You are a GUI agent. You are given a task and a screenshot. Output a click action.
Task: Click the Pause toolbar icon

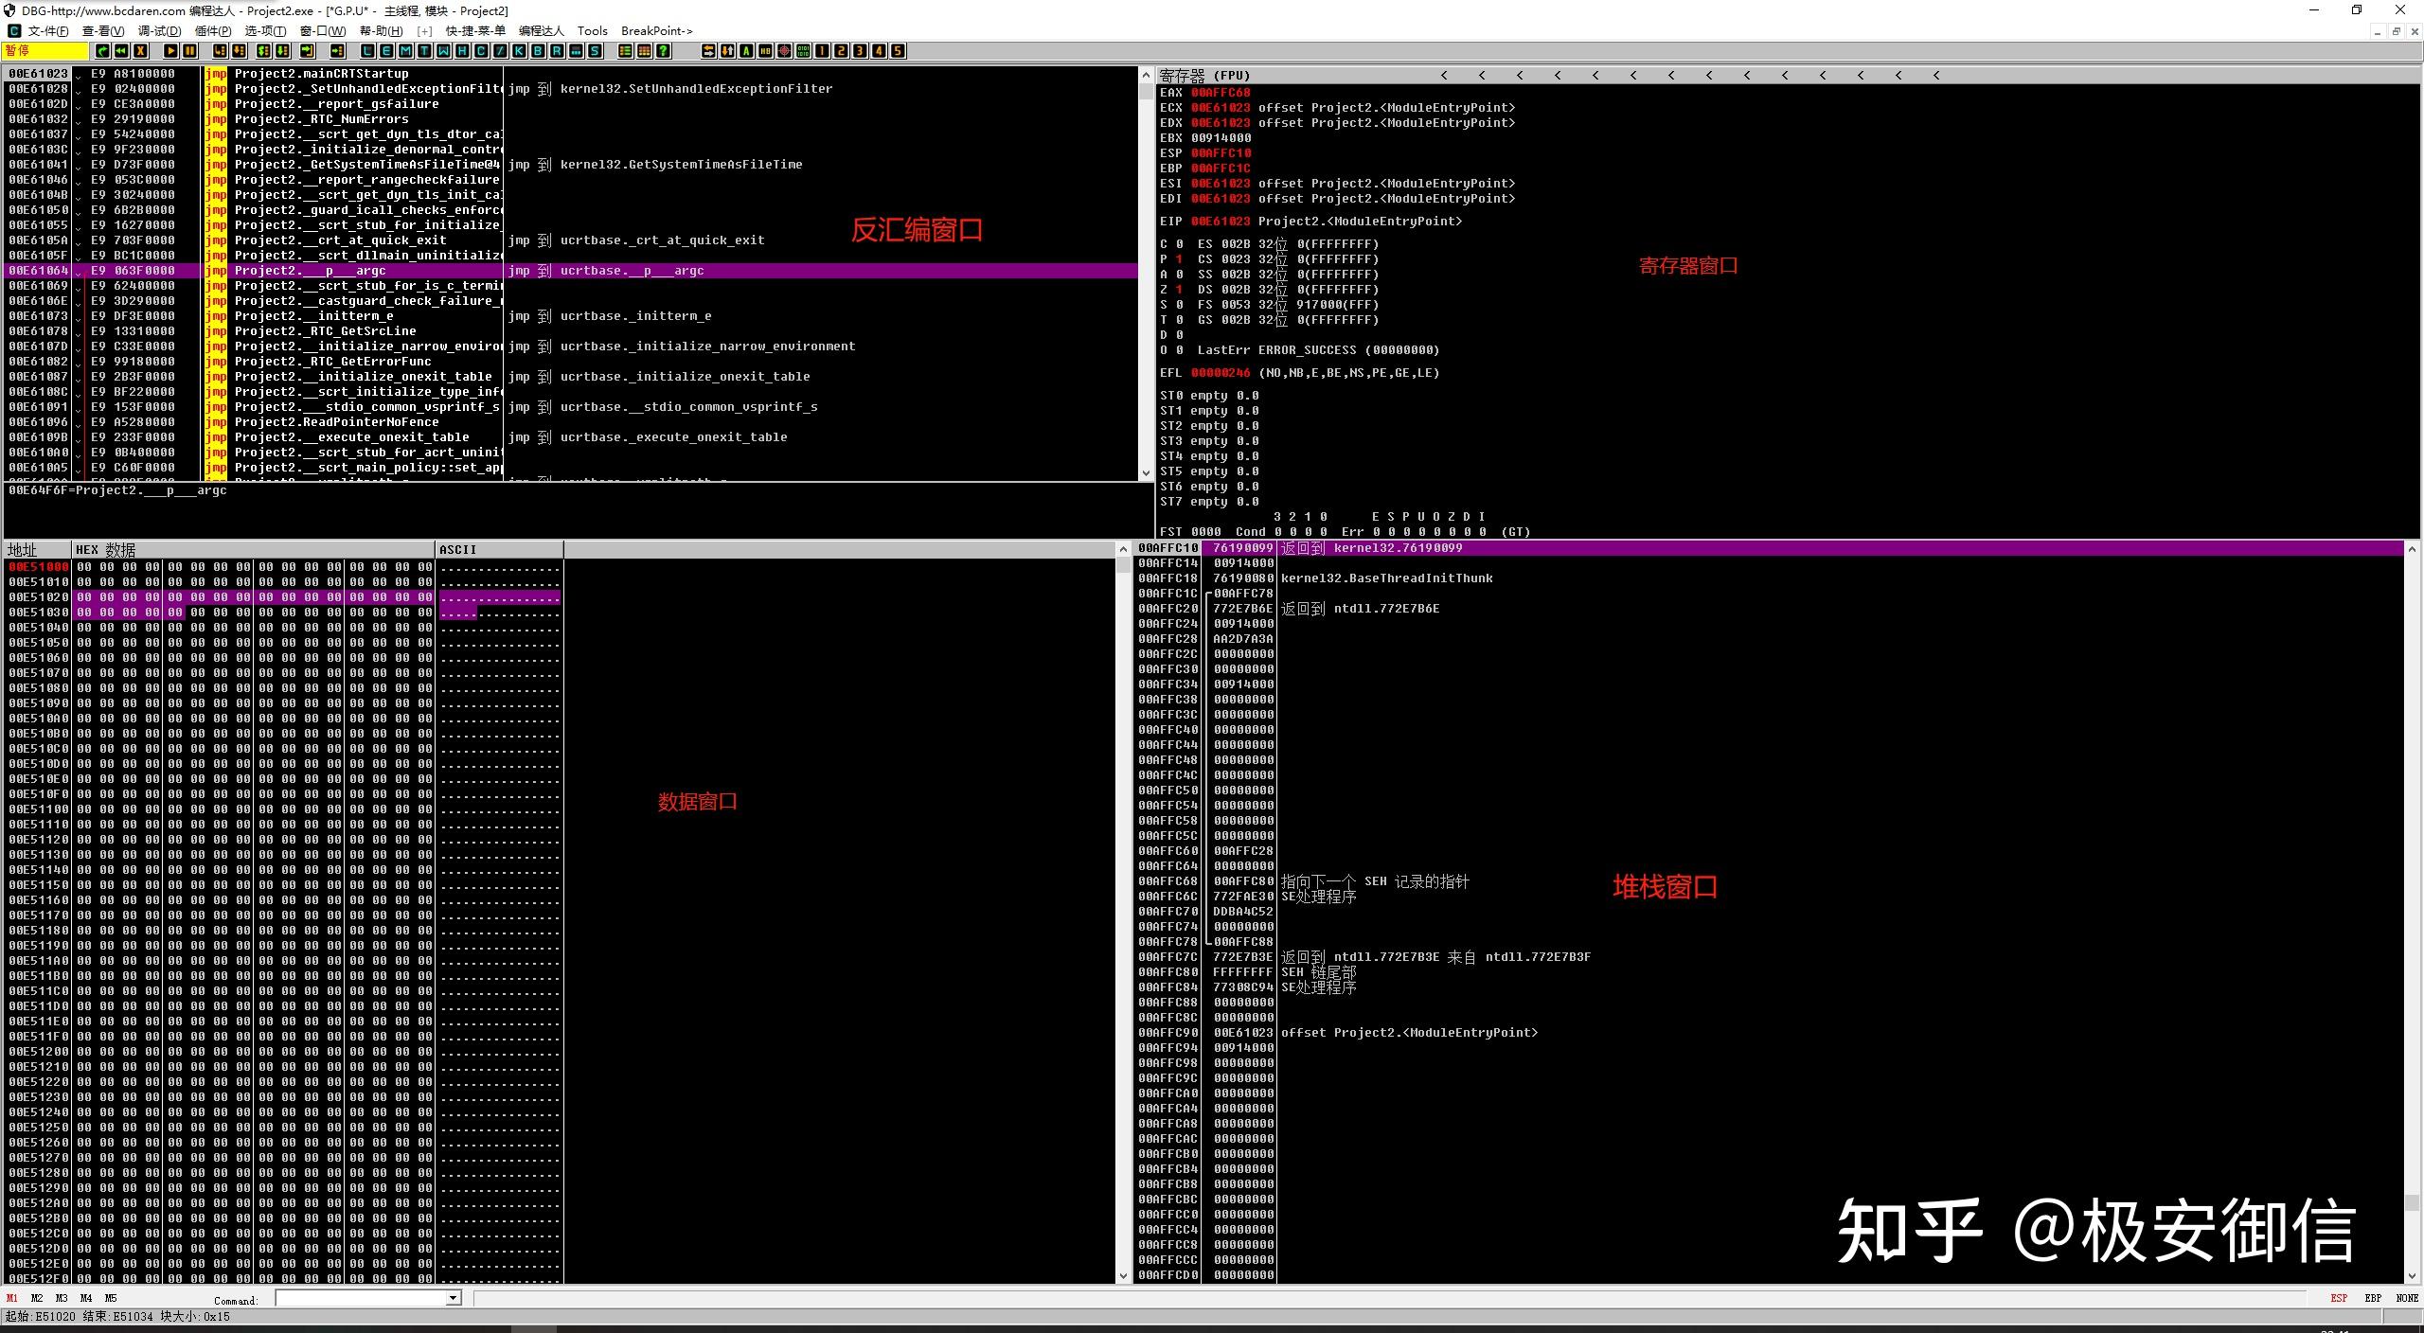[189, 51]
